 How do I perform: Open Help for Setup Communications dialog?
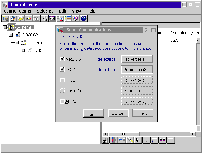(x=143, y=113)
